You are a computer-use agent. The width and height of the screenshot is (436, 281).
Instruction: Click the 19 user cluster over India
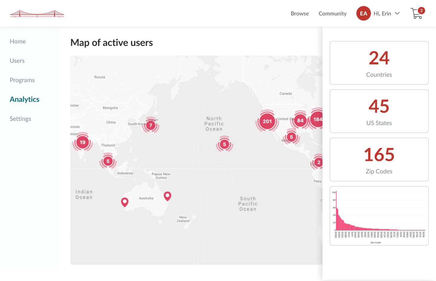coord(82,142)
